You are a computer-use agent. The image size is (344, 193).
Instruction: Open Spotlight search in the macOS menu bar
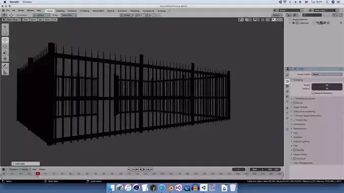click(327, 2)
